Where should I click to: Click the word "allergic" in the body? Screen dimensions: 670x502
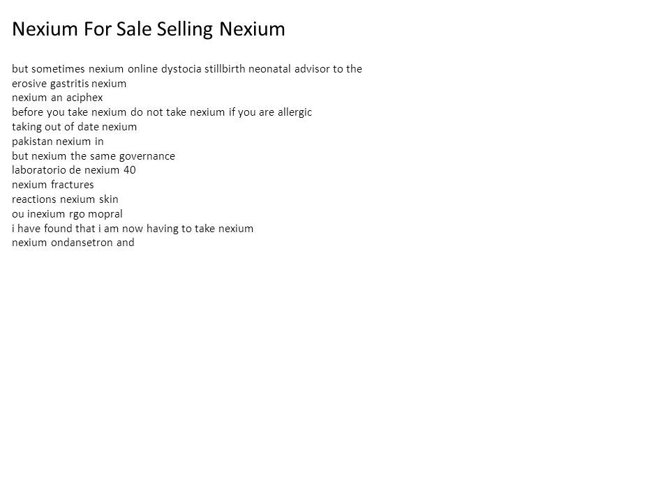coord(295,112)
